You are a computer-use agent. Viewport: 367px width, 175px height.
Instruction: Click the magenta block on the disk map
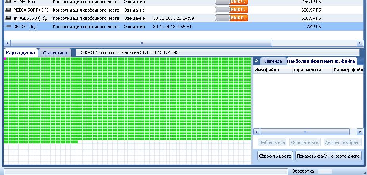pyautogui.click(x=5, y=58)
